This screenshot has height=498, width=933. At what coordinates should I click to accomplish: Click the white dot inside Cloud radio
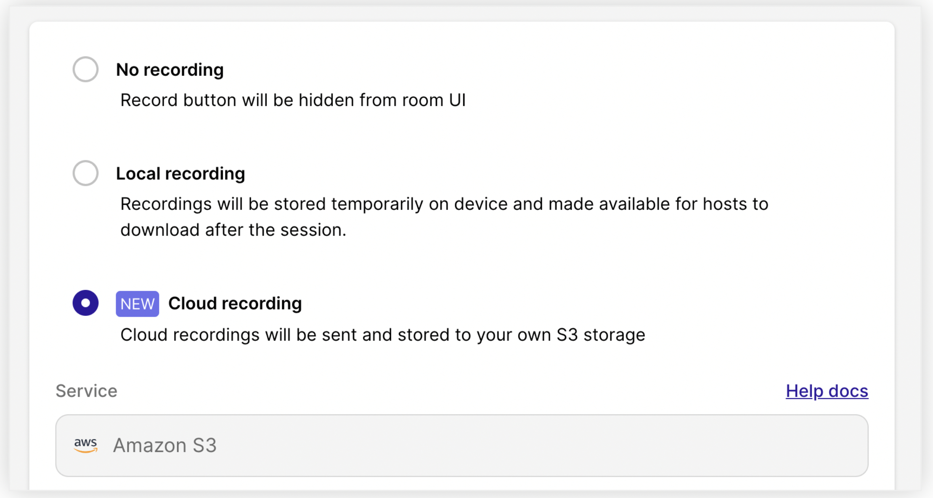click(x=85, y=303)
